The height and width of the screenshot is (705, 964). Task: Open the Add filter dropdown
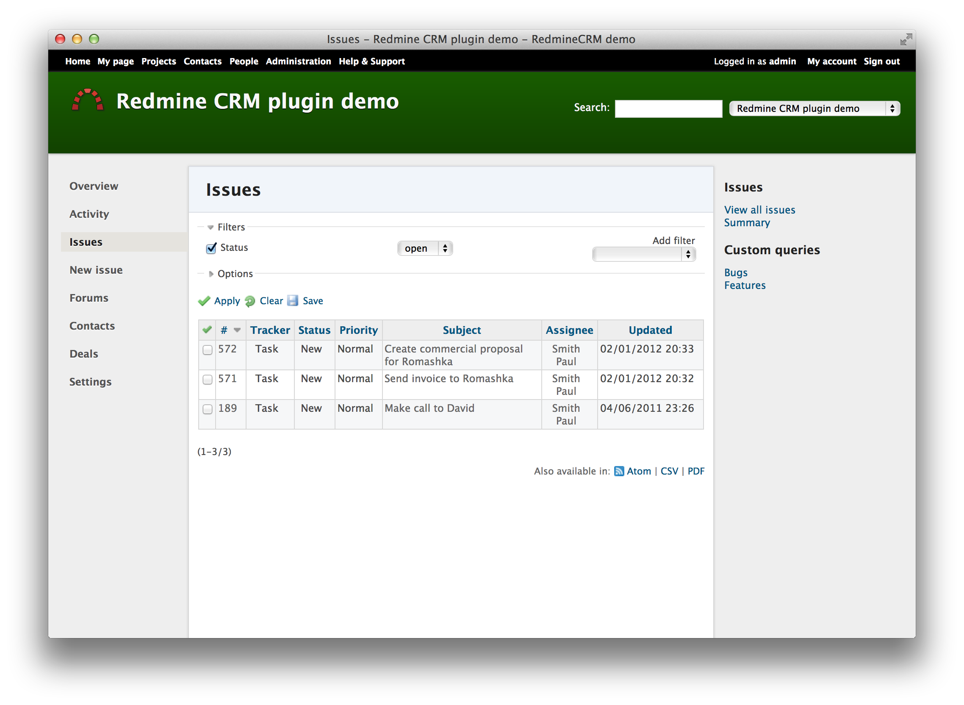tap(644, 255)
